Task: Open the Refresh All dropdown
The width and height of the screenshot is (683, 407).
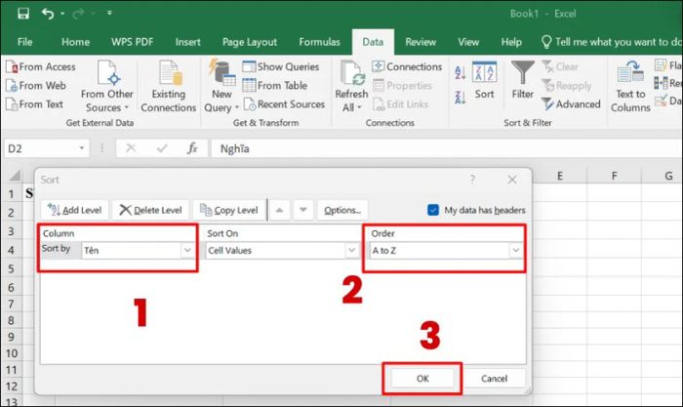Action: coord(351,86)
